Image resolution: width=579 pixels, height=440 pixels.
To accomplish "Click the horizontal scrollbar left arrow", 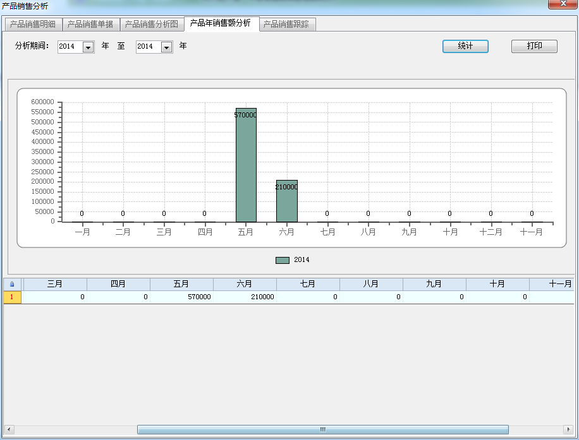I will click(8, 430).
